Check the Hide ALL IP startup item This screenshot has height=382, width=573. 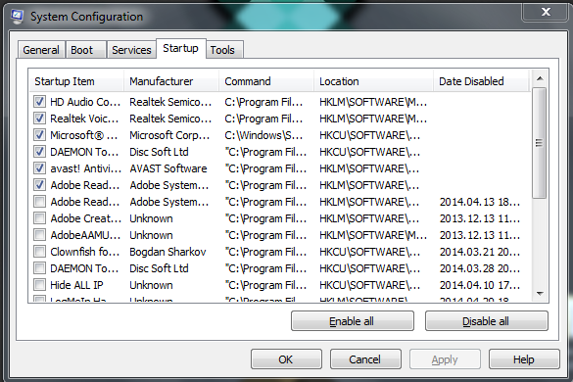point(39,285)
